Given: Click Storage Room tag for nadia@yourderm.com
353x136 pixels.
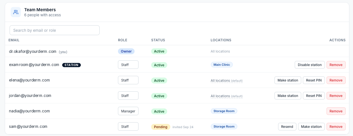Looking at the screenshot, I should (224, 111).
